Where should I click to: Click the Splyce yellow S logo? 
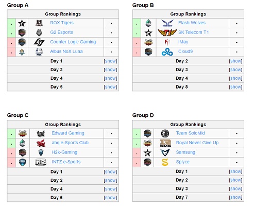(x=165, y=162)
